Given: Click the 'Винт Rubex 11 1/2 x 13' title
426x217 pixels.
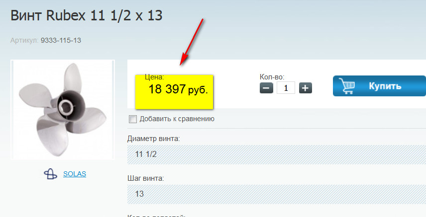Looking at the screenshot, I should [x=87, y=15].
